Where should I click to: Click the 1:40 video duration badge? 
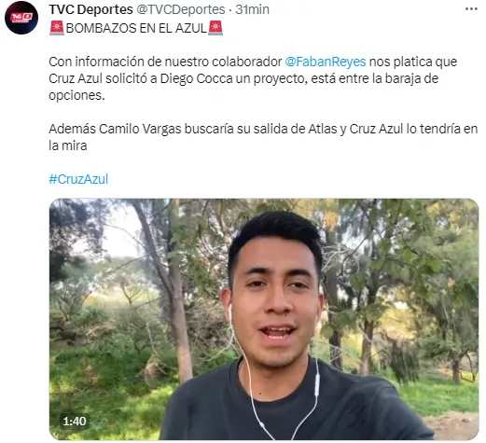[75, 421]
